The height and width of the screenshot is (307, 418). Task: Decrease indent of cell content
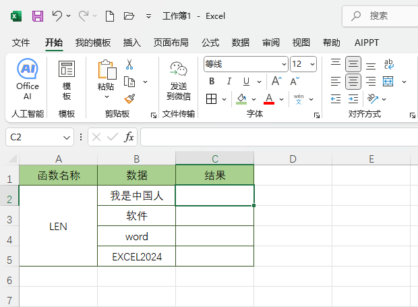pos(336,99)
